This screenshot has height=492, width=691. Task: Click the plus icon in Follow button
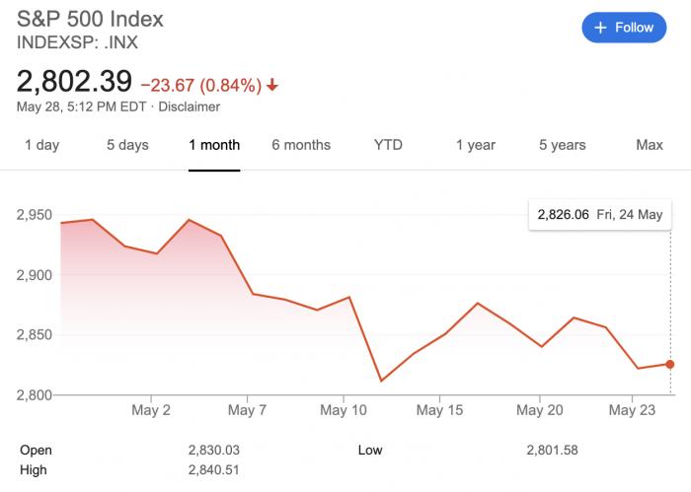(600, 28)
